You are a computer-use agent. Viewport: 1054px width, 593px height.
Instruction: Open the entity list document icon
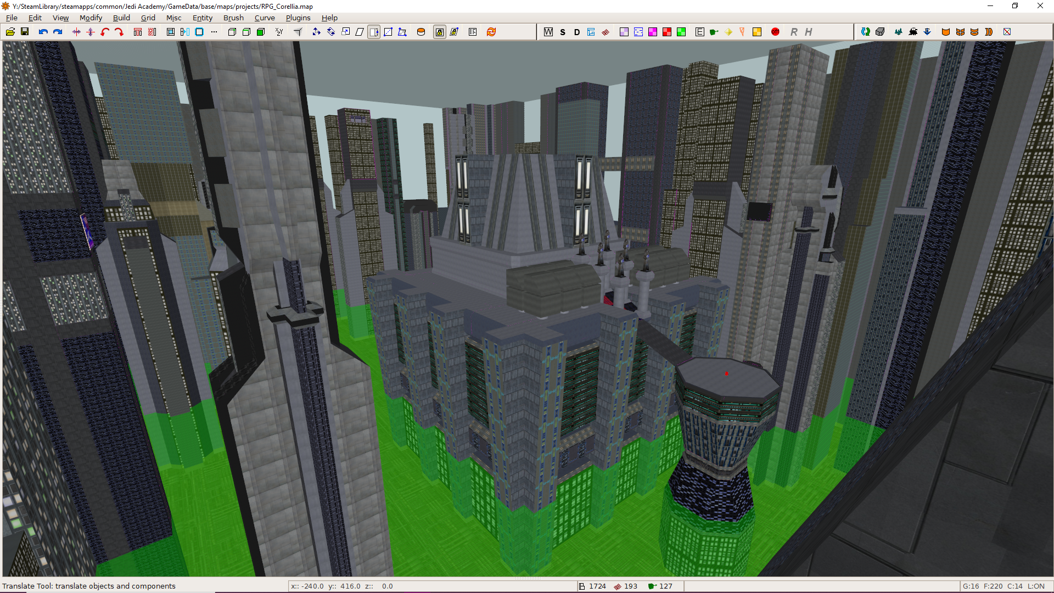pos(473,32)
